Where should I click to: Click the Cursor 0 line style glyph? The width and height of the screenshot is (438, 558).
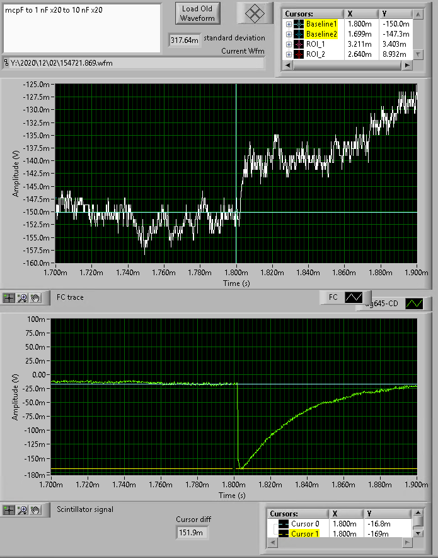[x=284, y=524]
